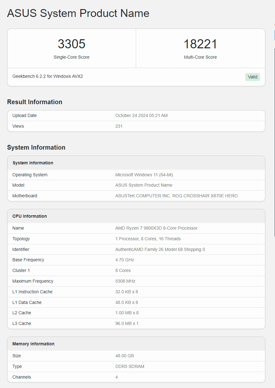Click the Topology row value

pyautogui.click(x=148, y=239)
